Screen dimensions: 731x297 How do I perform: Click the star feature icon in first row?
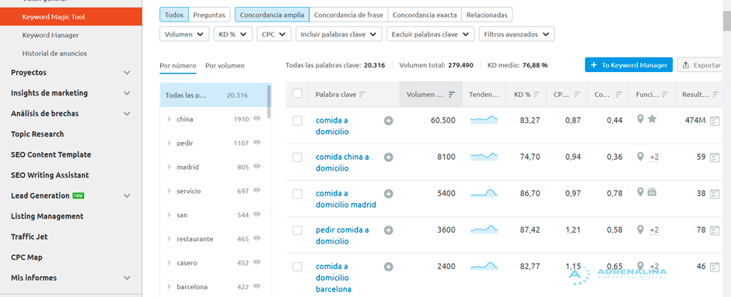(652, 119)
